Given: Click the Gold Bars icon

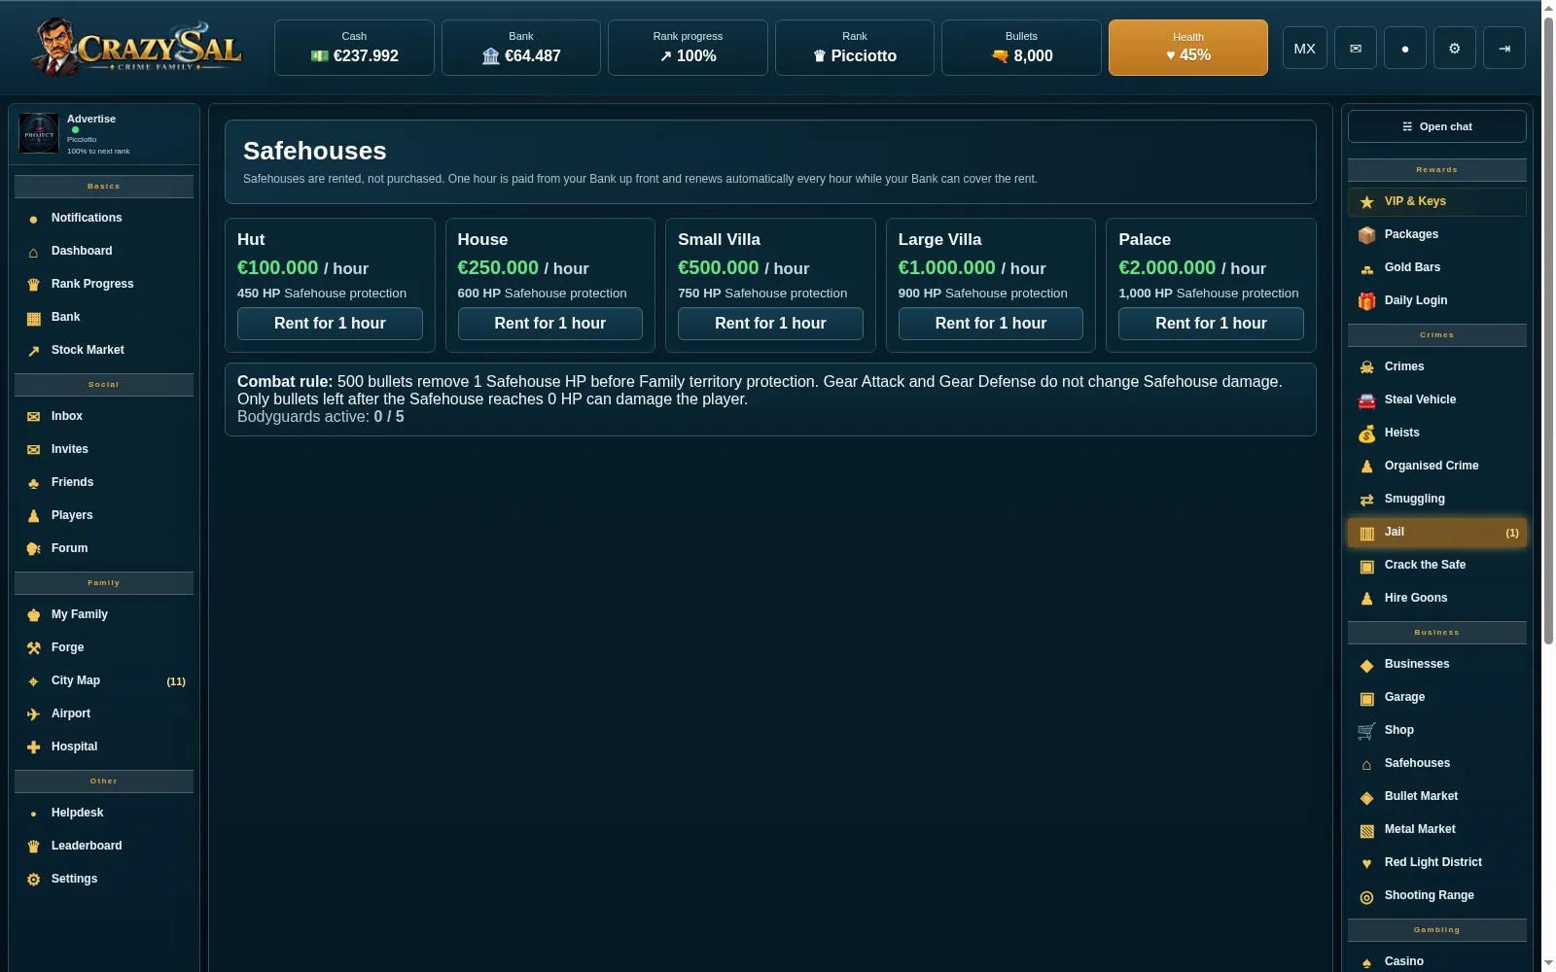Looking at the screenshot, I should [1366, 268].
